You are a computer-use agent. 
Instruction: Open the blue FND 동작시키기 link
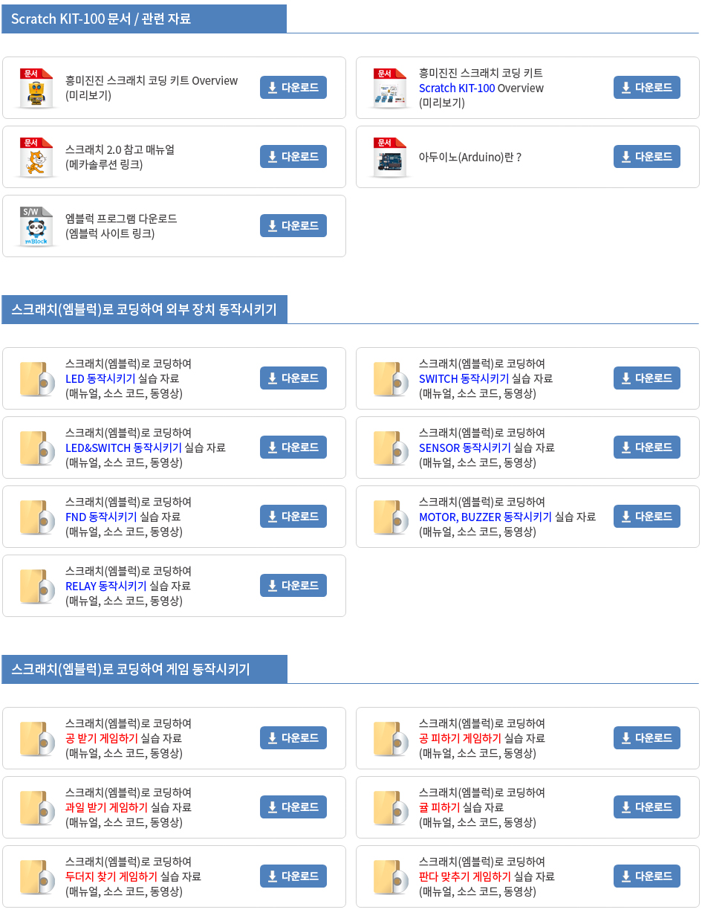(101, 517)
